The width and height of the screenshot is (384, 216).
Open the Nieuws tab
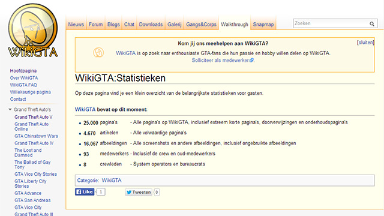click(x=76, y=25)
